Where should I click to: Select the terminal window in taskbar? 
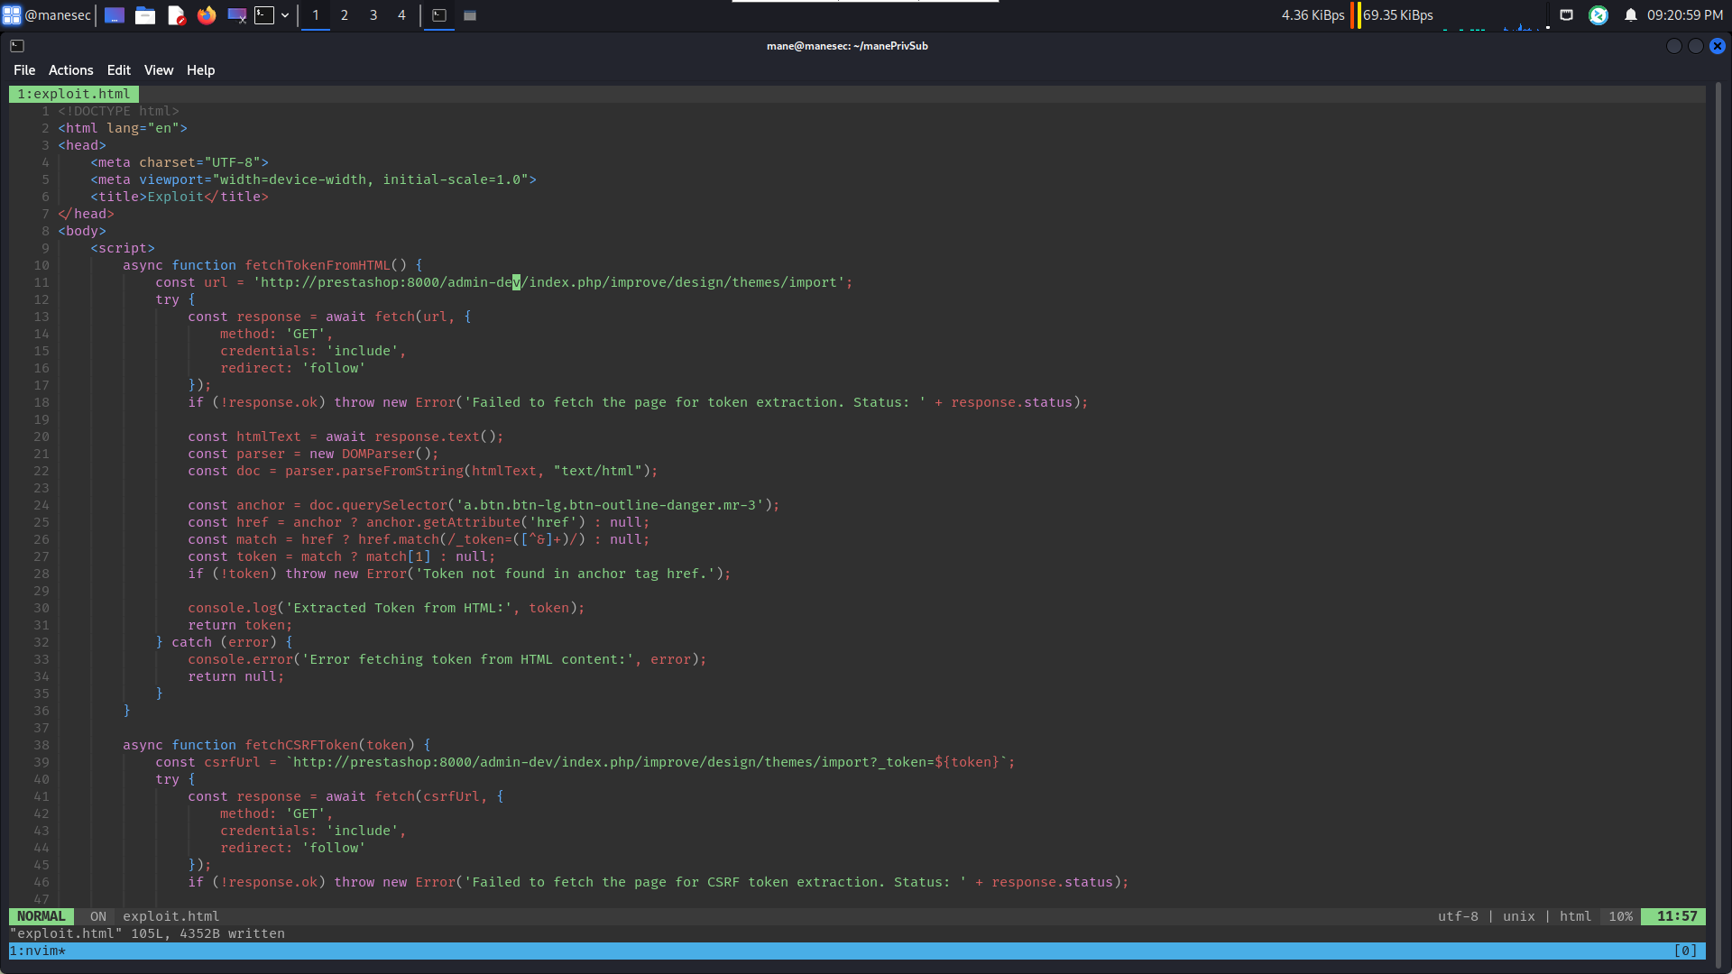[439, 15]
